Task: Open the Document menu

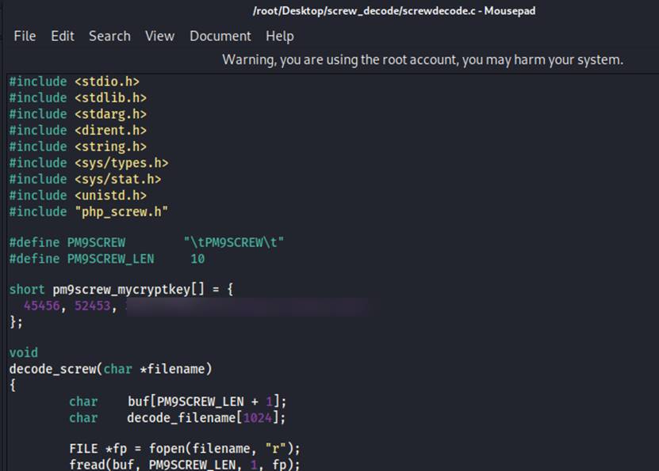Action: coord(220,36)
